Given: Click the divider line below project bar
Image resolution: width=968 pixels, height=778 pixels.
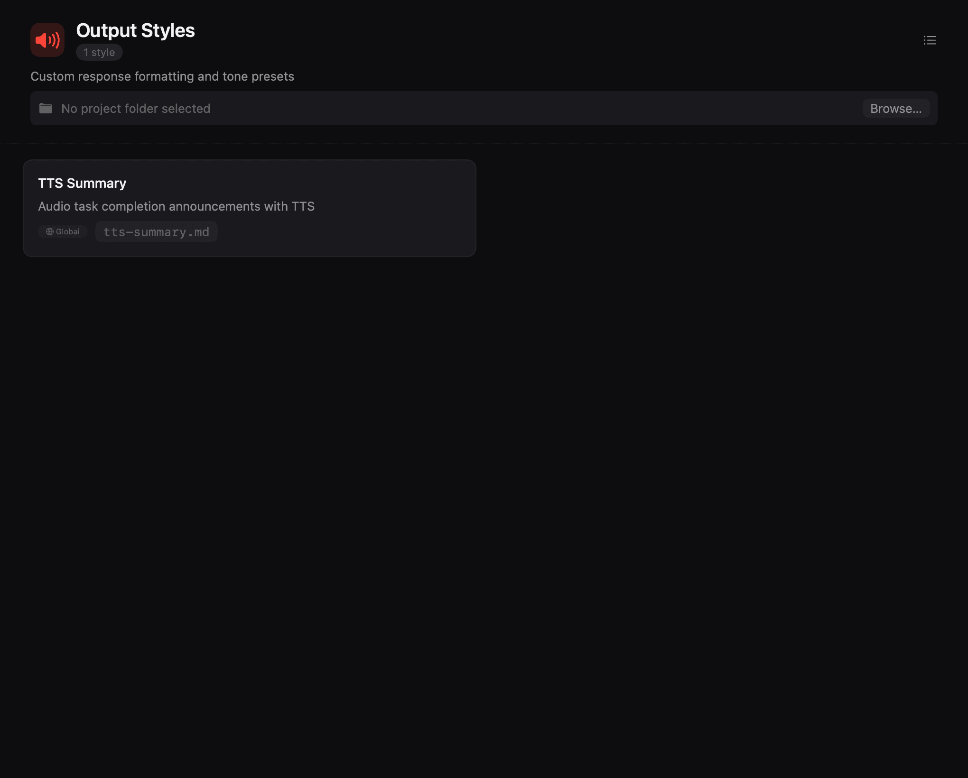Looking at the screenshot, I should (x=484, y=143).
